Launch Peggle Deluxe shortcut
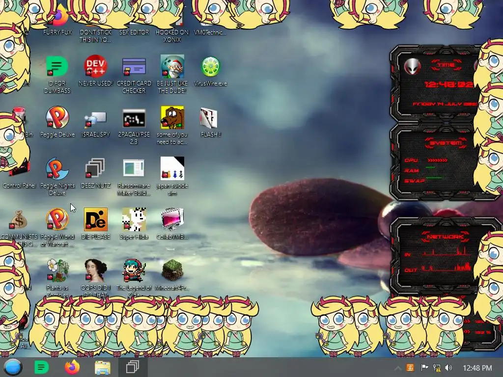 coord(57,118)
